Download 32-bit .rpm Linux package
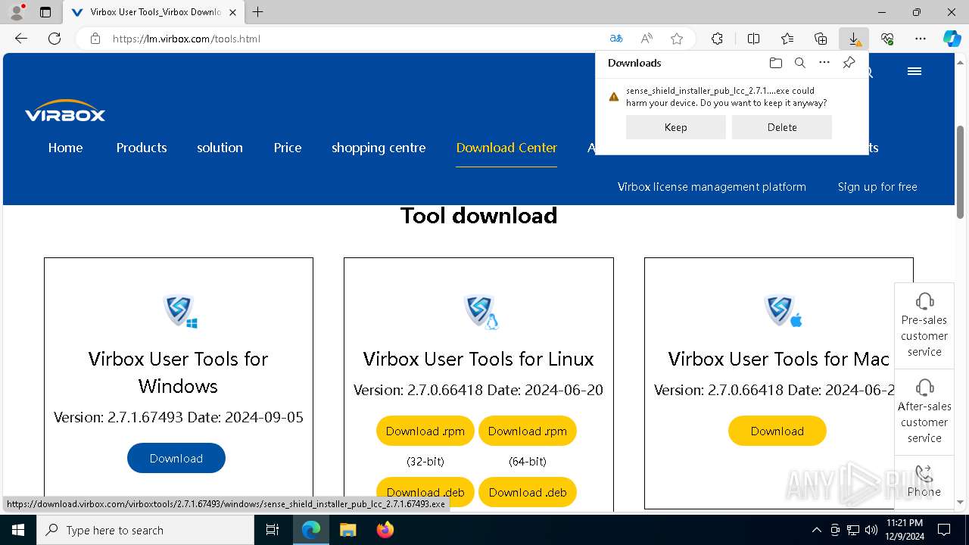This screenshot has width=969, height=545. click(425, 431)
